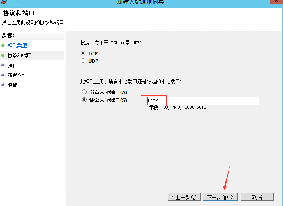Image resolution: width=283 pixels, height=206 pixels.
Task: Click the 步骤: label in sidebar
Action: pos(8,36)
